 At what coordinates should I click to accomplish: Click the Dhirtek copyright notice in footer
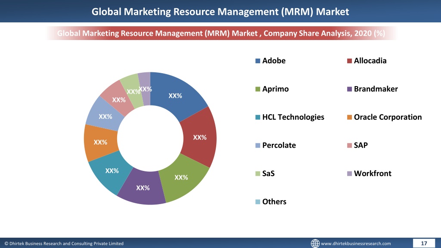tap(64, 244)
